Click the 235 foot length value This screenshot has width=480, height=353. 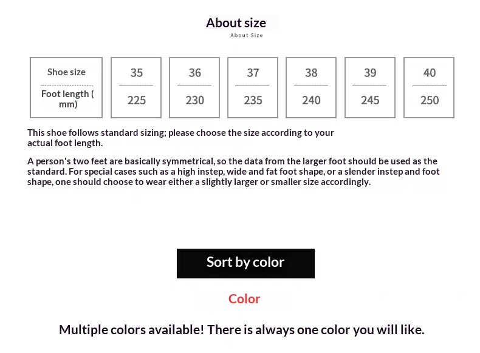coord(253,100)
